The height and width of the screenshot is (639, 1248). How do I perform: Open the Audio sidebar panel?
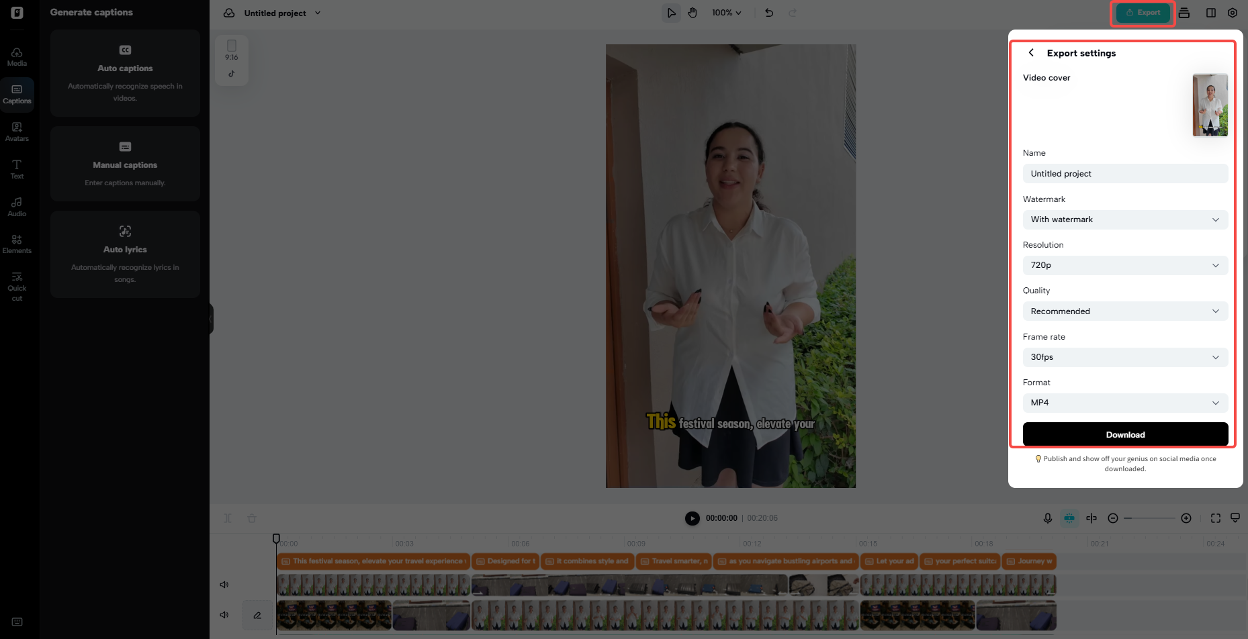click(17, 207)
